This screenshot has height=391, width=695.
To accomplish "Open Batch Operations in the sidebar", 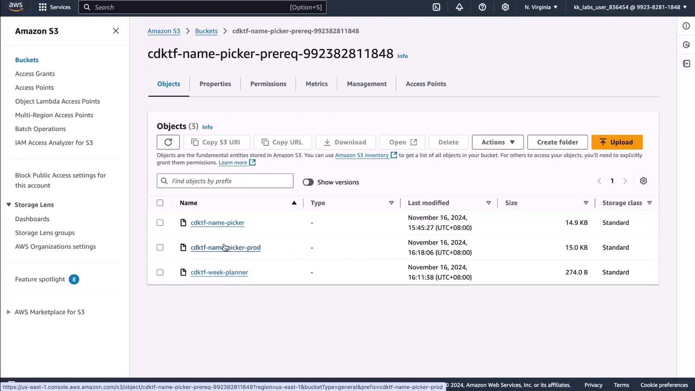I will point(40,129).
